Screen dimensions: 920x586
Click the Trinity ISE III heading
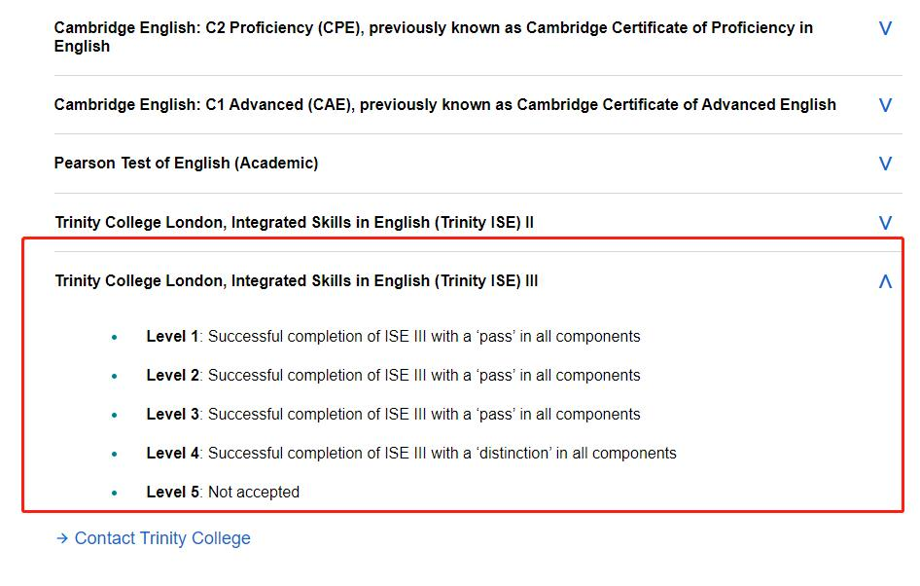297,281
